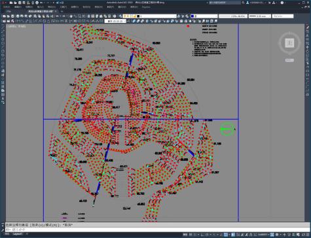Select the Rectangle tool in left toolbar
Screen dimensions: 311x238
pos(3,43)
